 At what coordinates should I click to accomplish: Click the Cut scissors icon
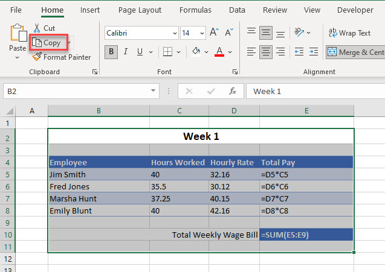37,28
